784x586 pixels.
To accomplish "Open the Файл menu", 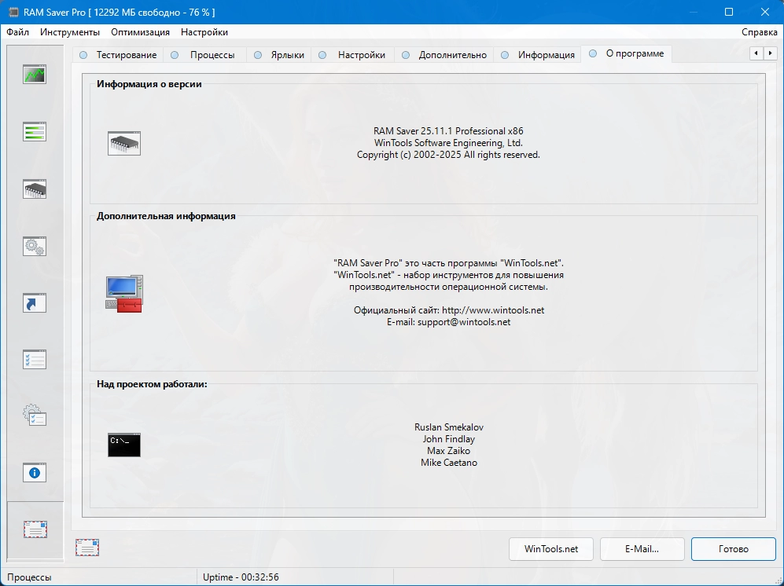I will [x=18, y=32].
